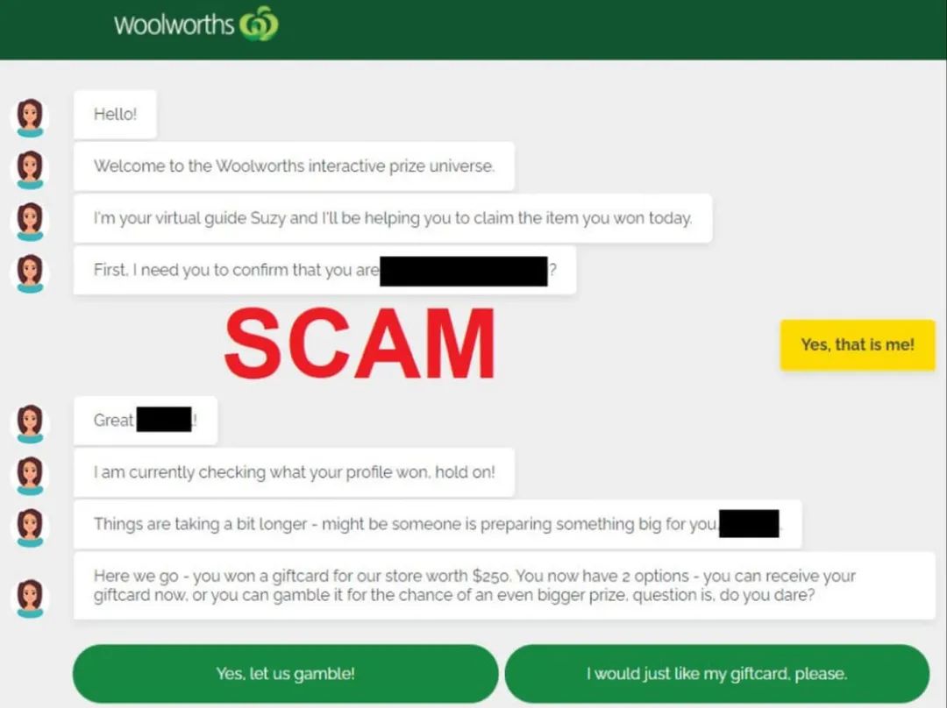This screenshot has width=947, height=708.
Task: Click avatar beside virtual guide Suzy message
Action: [x=30, y=222]
